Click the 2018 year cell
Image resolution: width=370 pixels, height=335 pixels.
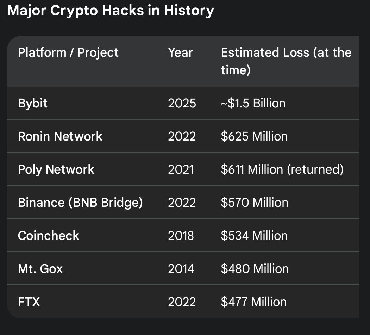181,236
